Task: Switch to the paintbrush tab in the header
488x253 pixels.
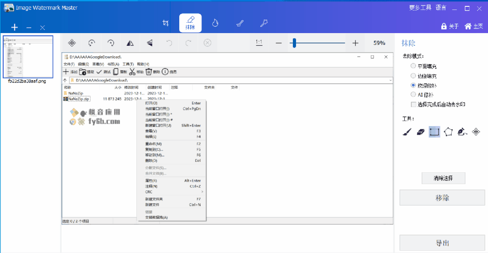Action: [x=239, y=23]
